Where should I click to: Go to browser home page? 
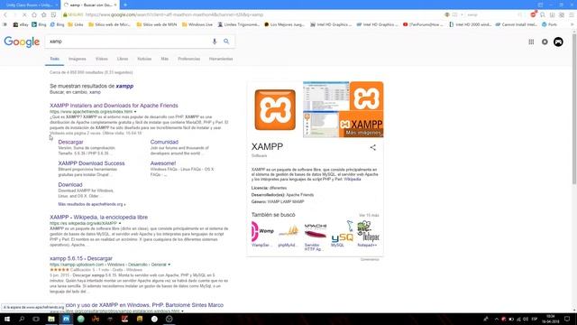tap(34, 14)
